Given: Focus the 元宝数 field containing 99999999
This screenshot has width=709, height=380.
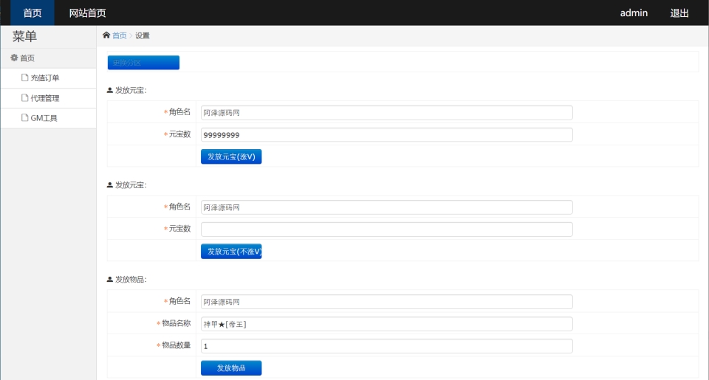Looking at the screenshot, I should click(386, 134).
